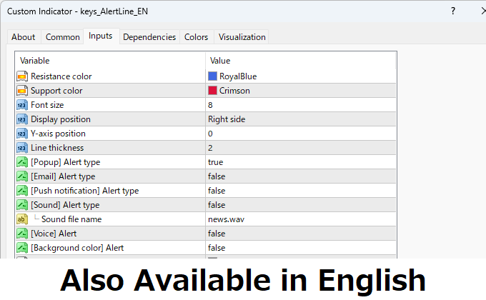Select the Crimson value text

coord(234,91)
